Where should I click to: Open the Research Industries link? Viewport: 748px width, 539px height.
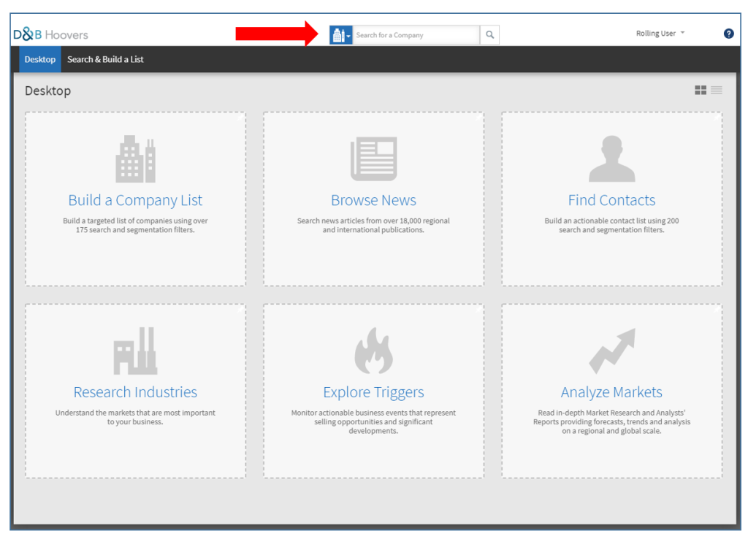click(x=135, y=392)
